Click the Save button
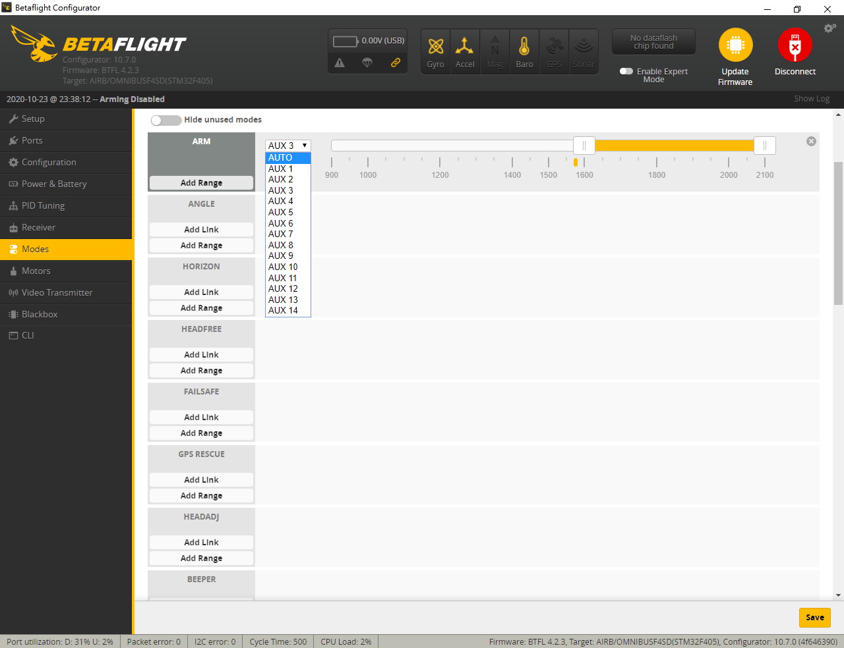Viewport: 844px width, 648px height. coord(814,618)
